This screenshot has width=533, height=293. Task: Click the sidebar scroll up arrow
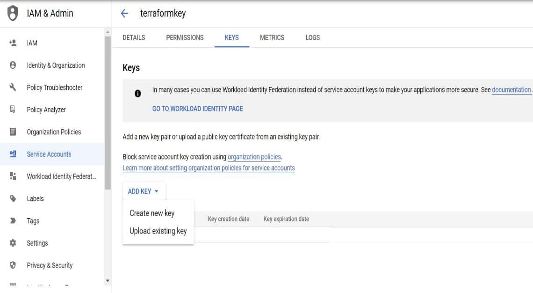108,32
